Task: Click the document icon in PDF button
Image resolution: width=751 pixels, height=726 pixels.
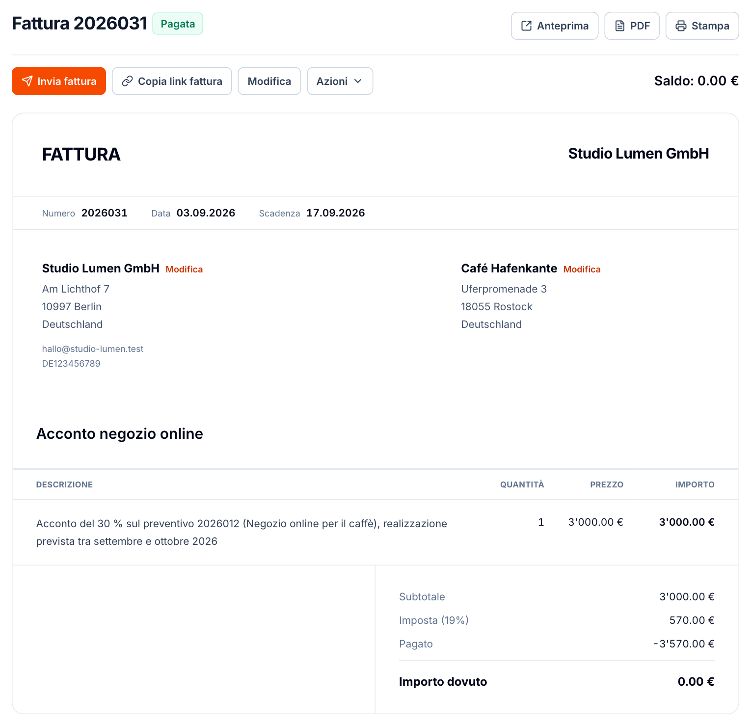Action: pyautogui.click(x=620, y=26)
